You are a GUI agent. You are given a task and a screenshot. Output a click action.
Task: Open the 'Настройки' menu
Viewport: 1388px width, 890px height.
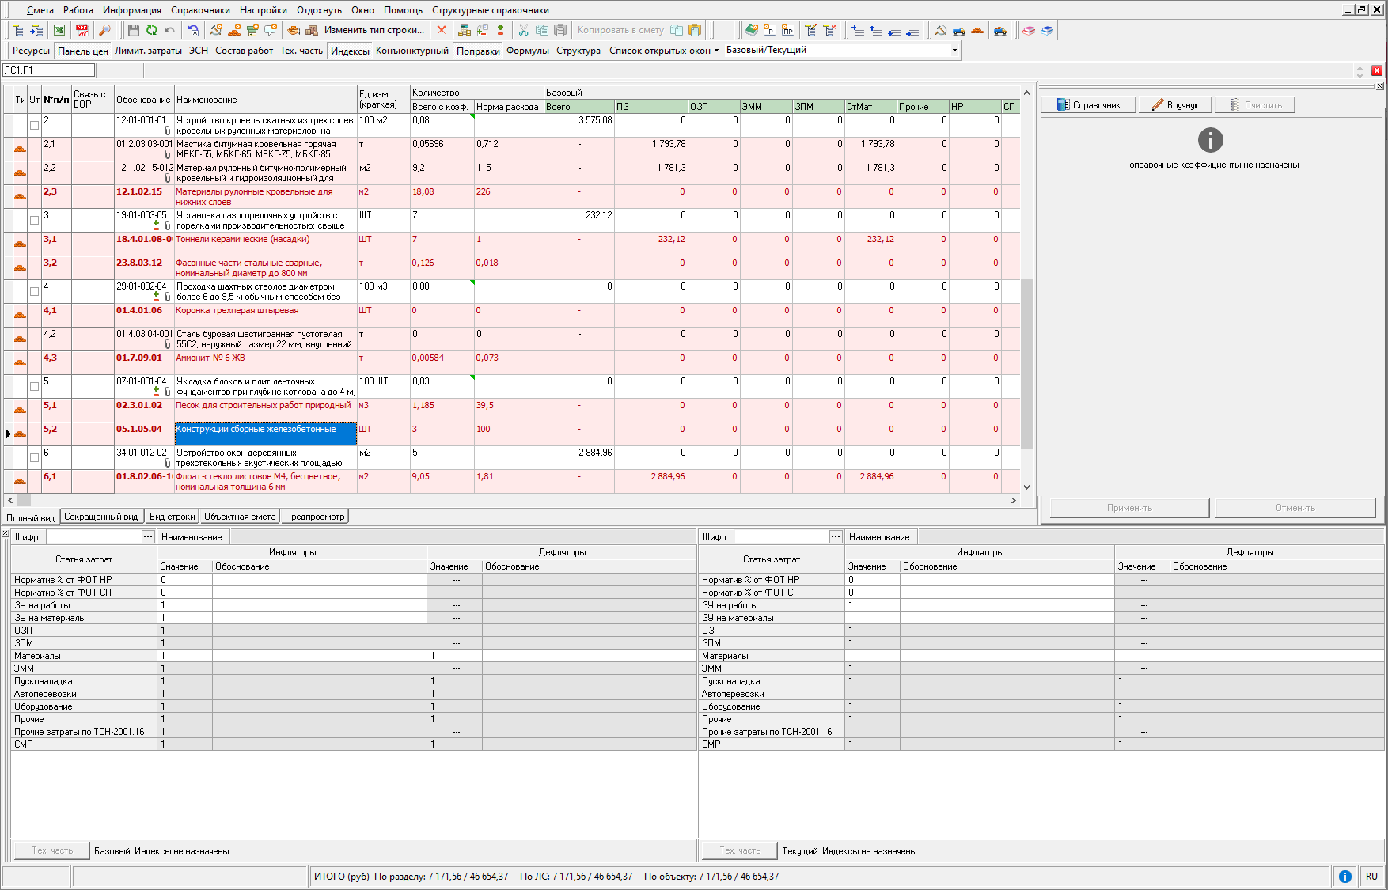pyautogui.click(x=264, y=10)
